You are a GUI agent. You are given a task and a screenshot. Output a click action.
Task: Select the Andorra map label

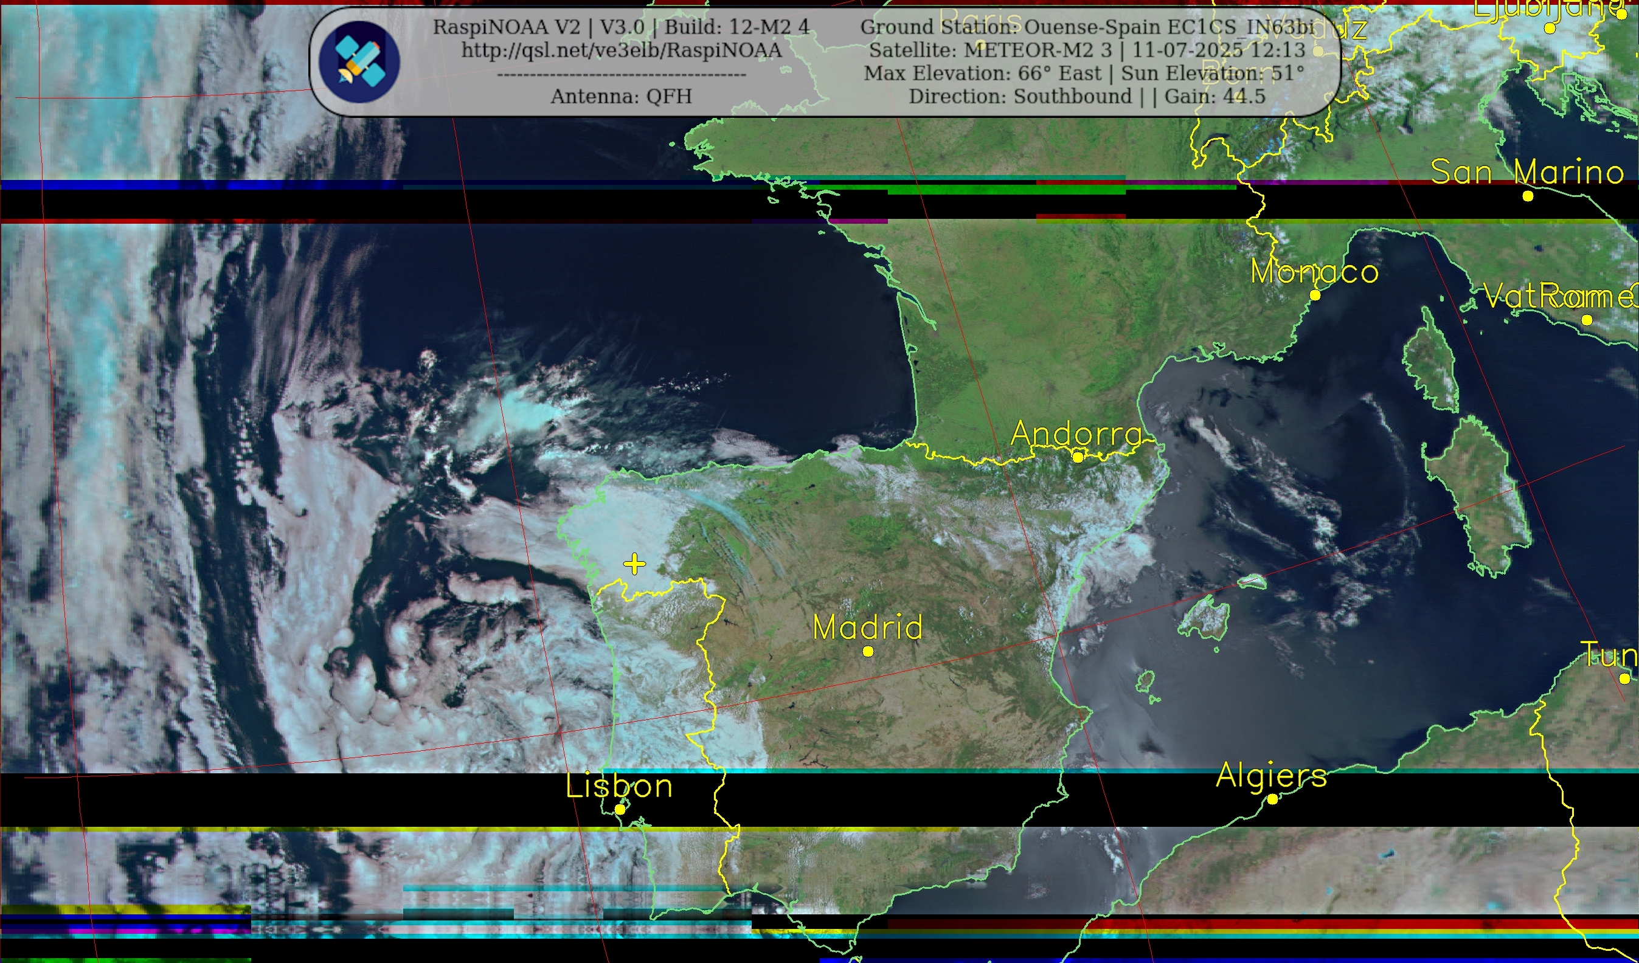point(1076,433)
